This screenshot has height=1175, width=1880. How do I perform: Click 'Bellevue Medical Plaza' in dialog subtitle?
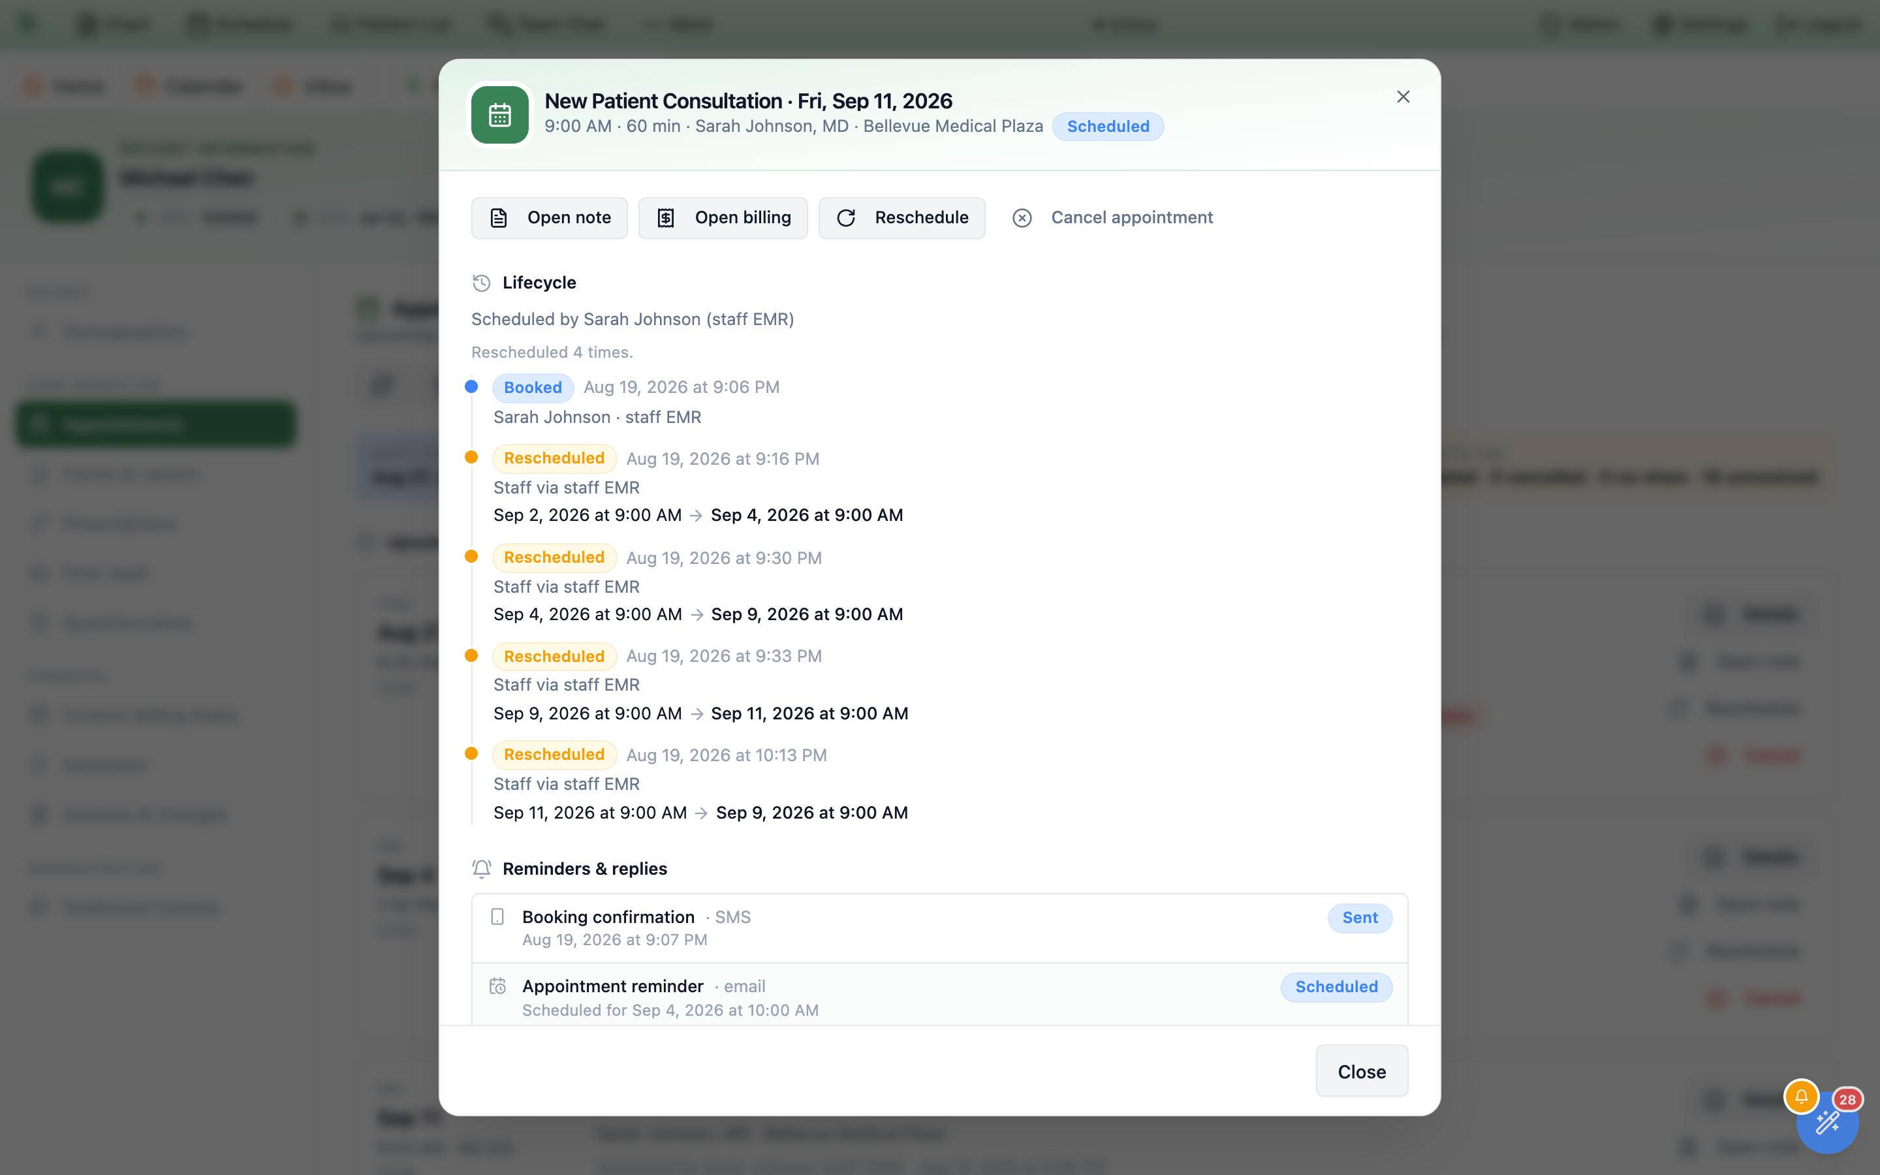point(953,126)
